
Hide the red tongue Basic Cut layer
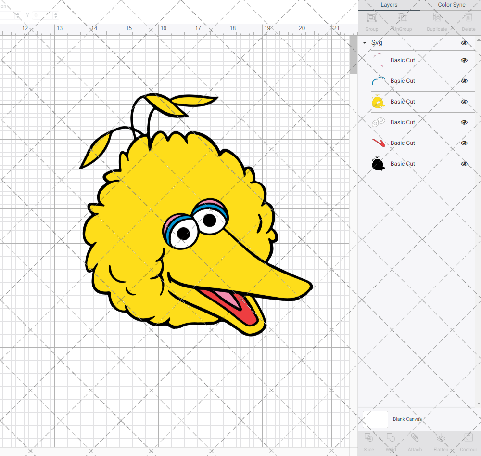pyautogui.click(x=464, y=143)
